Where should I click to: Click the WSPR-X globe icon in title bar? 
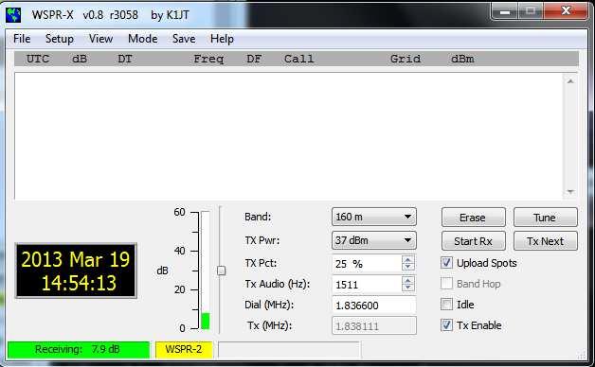tap(13, 15)
